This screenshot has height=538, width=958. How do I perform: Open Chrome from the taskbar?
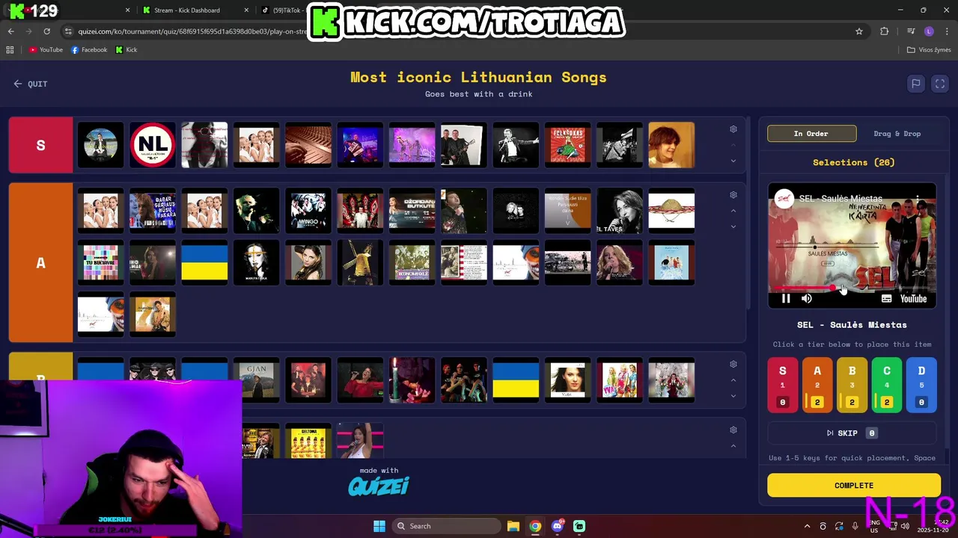535,526
